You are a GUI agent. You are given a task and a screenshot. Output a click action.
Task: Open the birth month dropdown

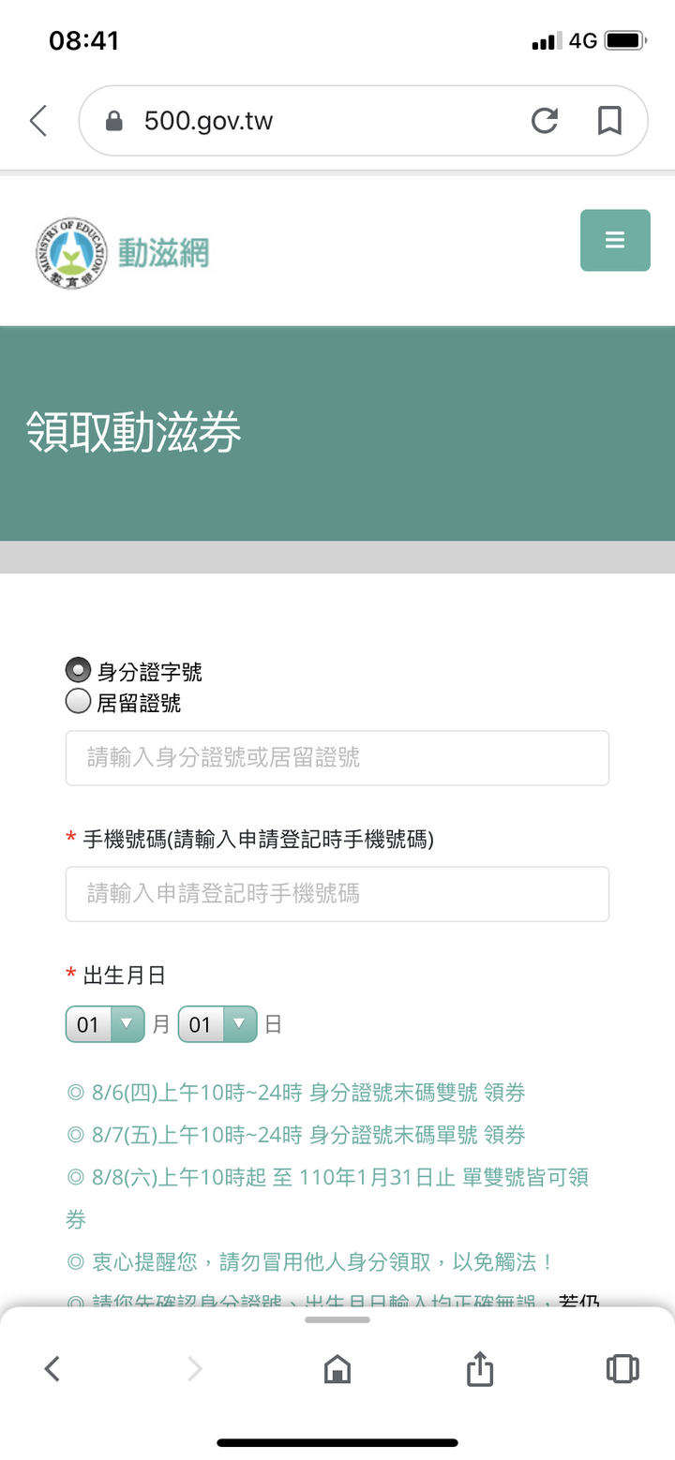(x=105, y=1024)
